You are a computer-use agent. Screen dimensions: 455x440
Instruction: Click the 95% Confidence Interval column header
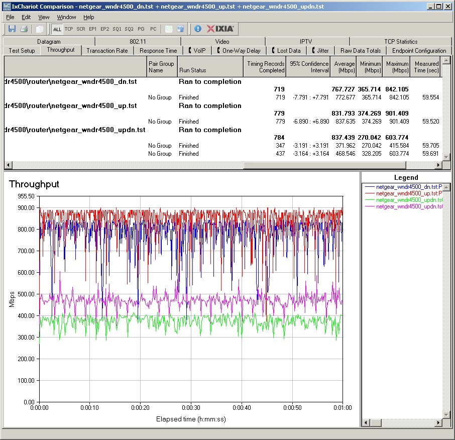(308, 67)
